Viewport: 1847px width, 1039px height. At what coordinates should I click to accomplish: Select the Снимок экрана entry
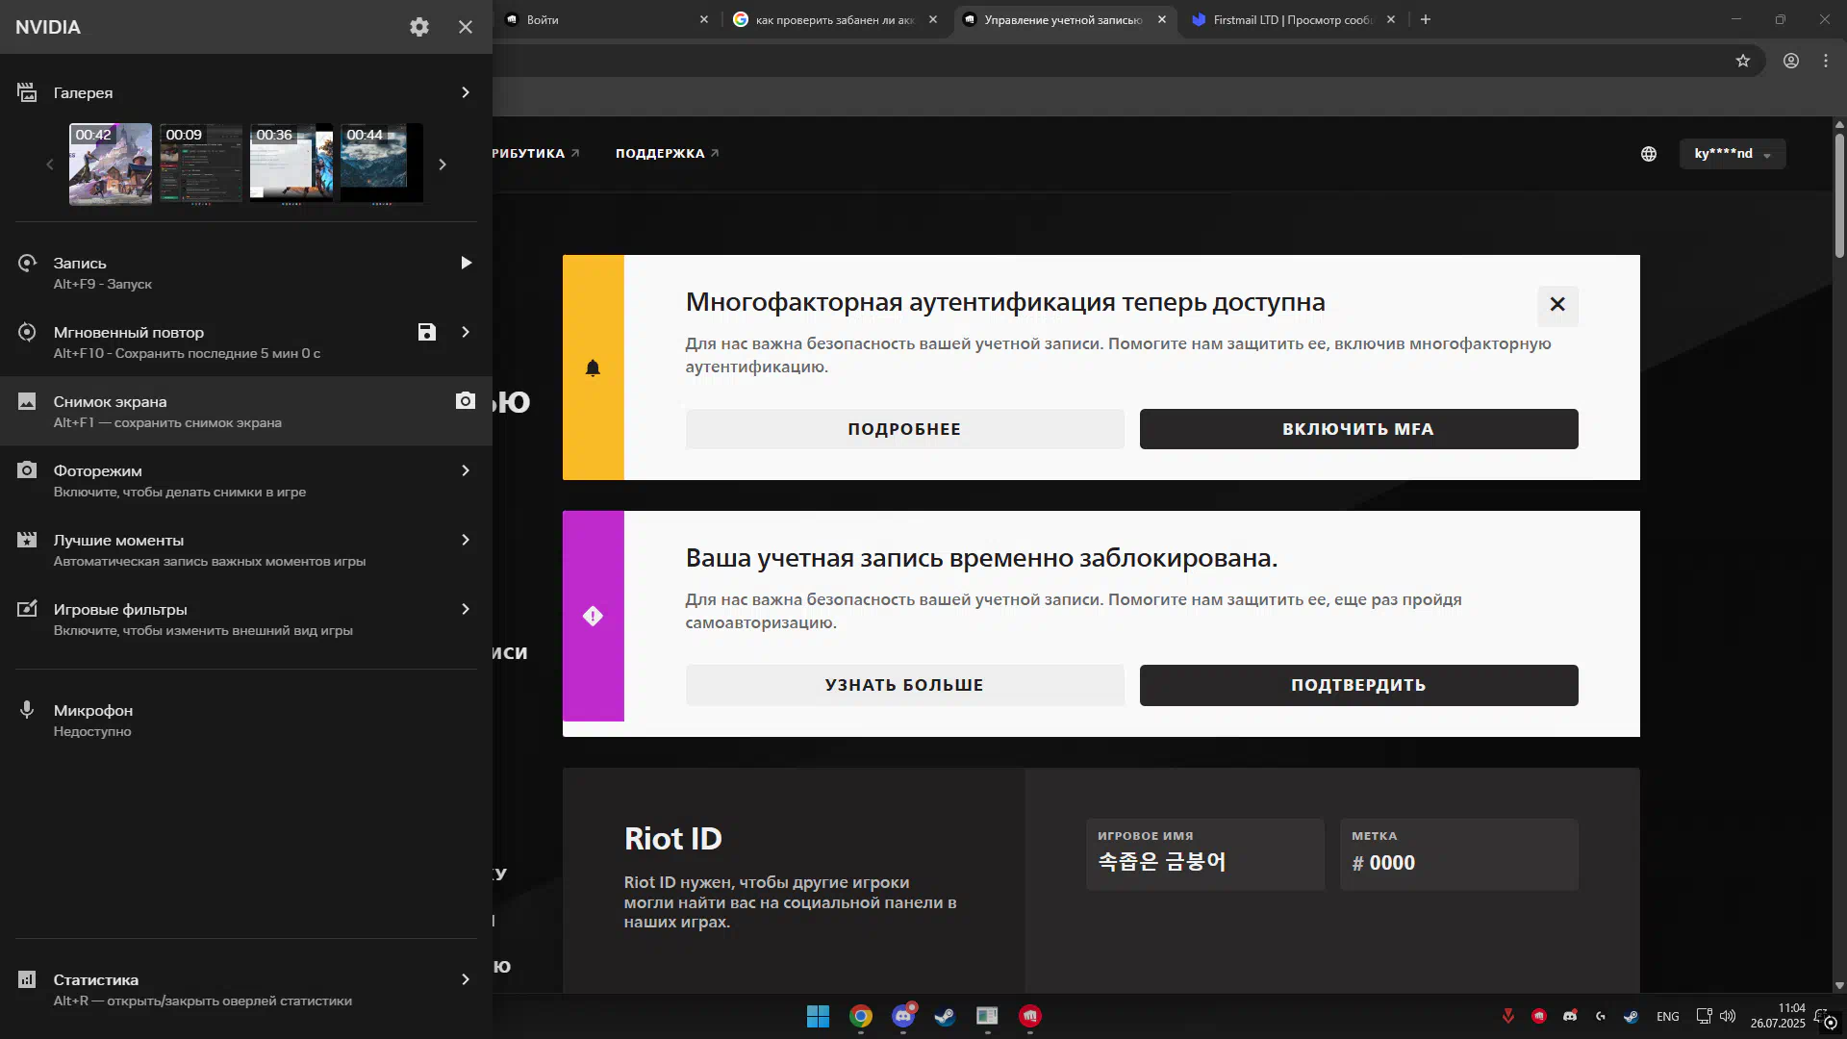click(x=246, y=411)
